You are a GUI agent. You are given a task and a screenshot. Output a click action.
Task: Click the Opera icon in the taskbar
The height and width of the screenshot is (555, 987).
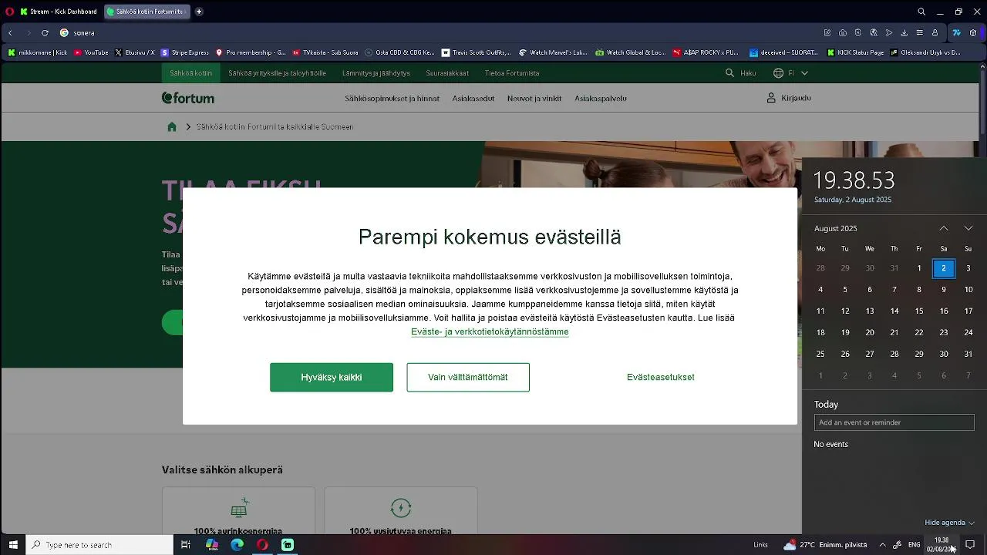coord(262,545)
